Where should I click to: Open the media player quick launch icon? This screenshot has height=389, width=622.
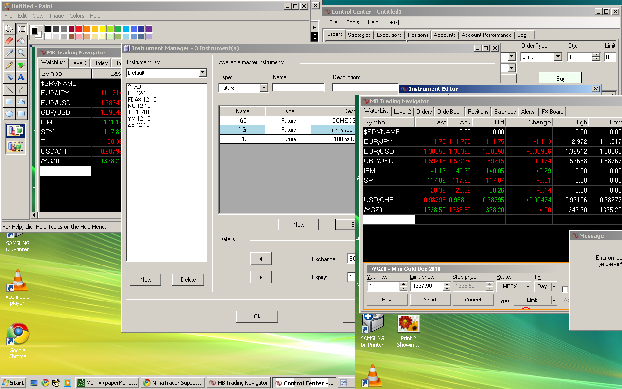click(68, 383)
